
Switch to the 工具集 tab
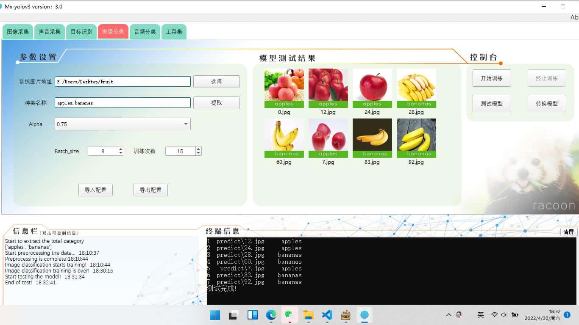coord(174,31)
